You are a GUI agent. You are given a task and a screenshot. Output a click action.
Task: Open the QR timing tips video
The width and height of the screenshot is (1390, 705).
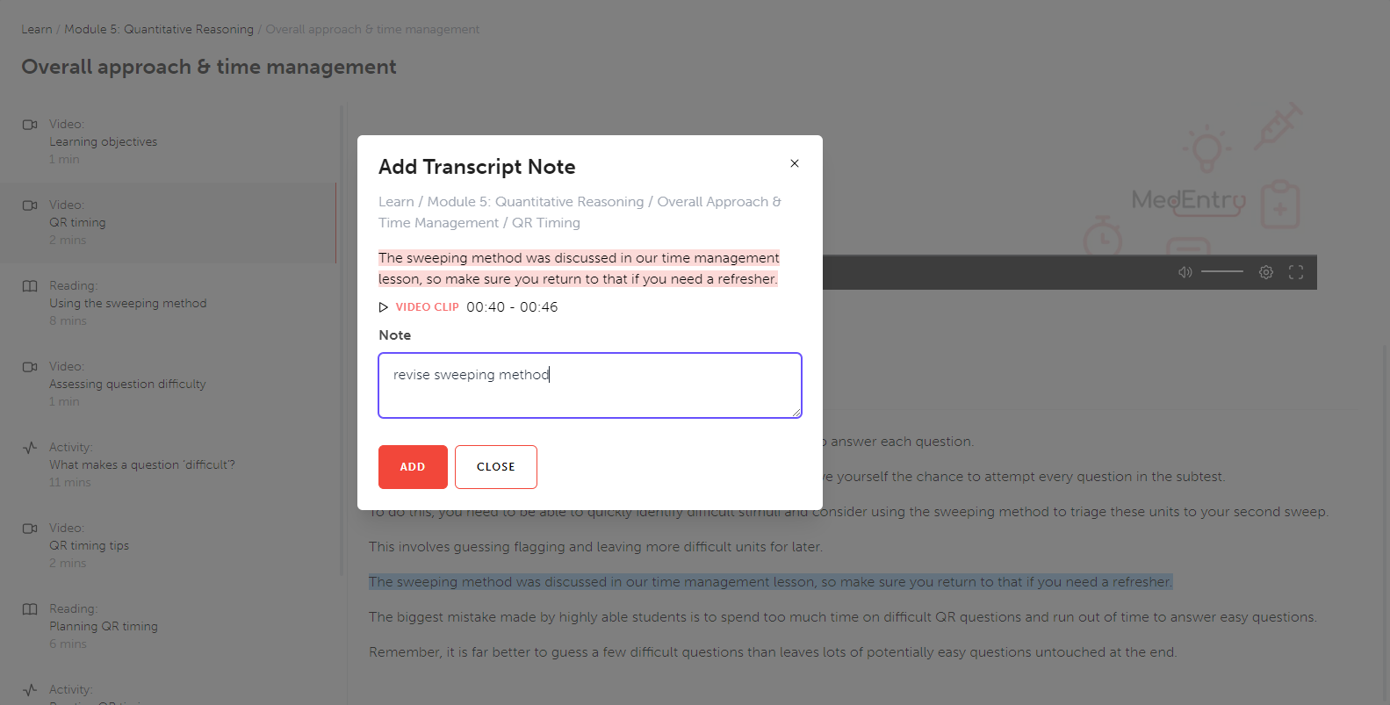coord(89,546)
